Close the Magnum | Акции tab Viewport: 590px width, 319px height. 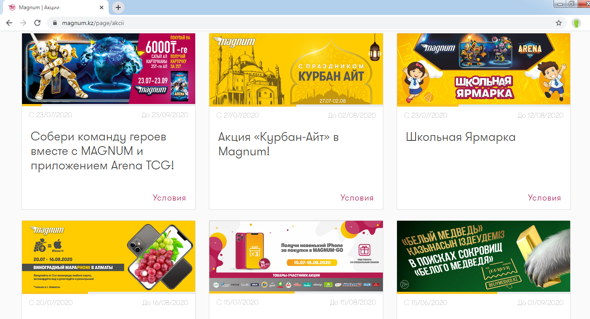(x=101, y=7)
